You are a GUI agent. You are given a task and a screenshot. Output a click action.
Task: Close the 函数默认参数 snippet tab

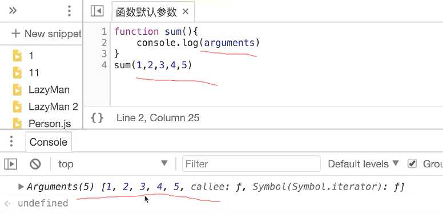[x=186, y=11]
